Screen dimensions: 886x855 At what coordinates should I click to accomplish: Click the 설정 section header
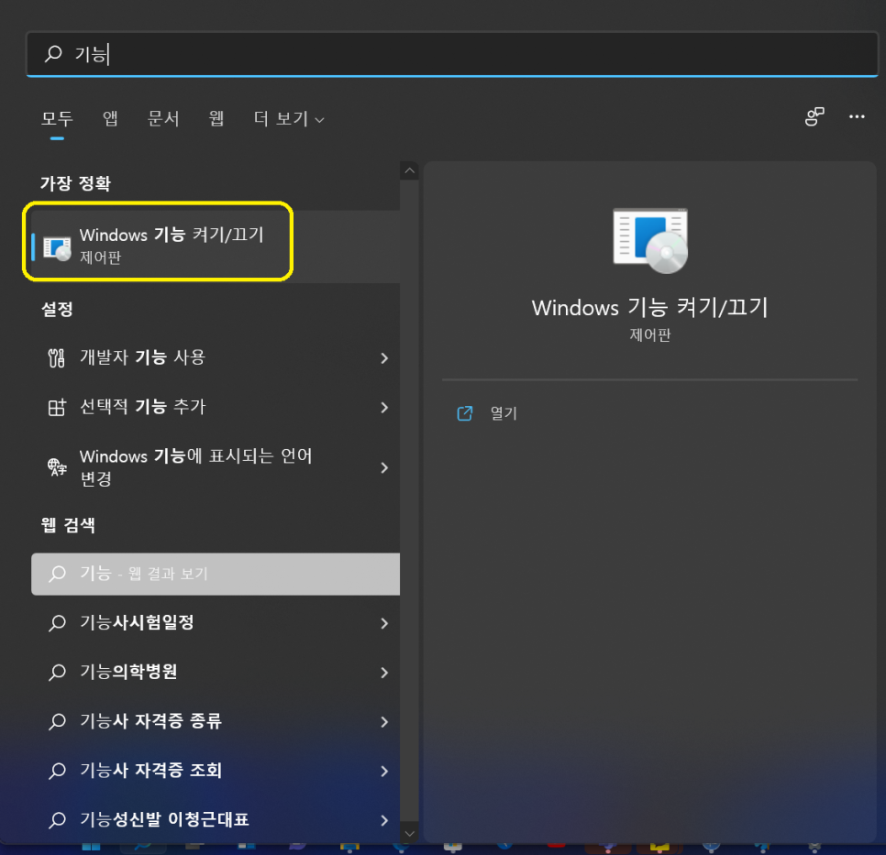tap(57, 310)
